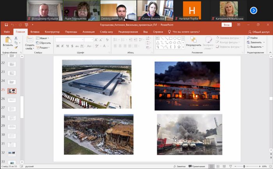The height and width of the screenshot is (169, 273).
Task: Switch to the Анимация tab
Action: point(89,31)
